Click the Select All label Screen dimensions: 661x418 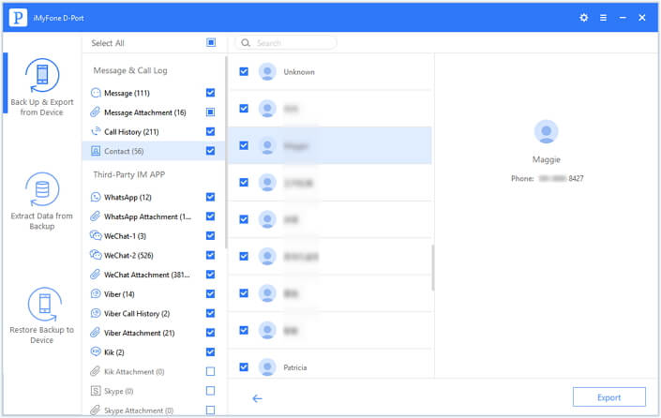click(x=108, y=43)
